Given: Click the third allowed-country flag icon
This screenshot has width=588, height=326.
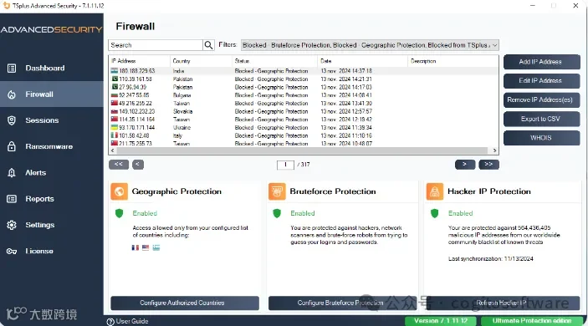Looking at the screenshot, I should click(x=156, y=247).
